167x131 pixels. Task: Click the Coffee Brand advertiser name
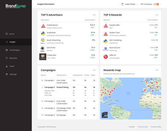point(52,25)
